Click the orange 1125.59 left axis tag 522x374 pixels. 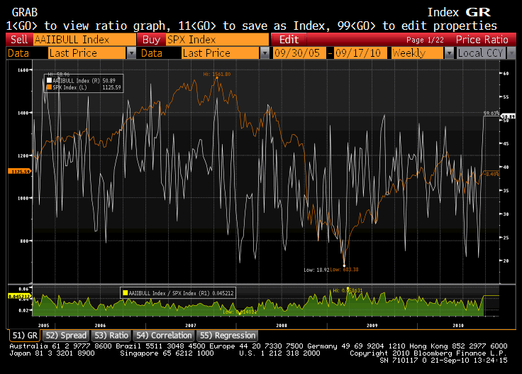[20, 171]
